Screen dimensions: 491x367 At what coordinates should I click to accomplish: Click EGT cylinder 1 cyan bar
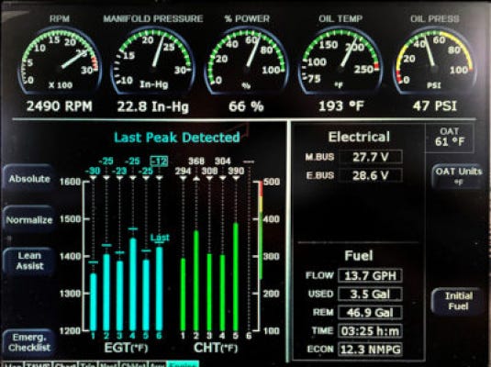click(x=94, y=302)
